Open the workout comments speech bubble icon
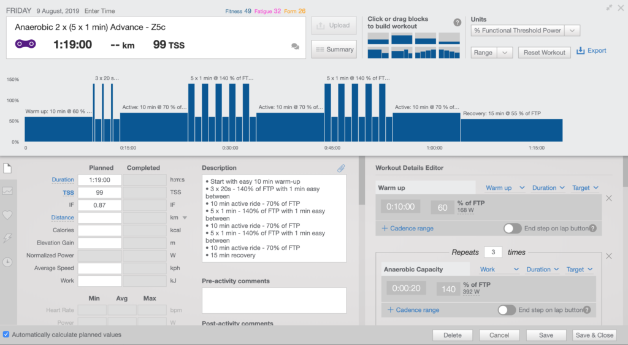628x345 pixels. (x=295, y=46)
